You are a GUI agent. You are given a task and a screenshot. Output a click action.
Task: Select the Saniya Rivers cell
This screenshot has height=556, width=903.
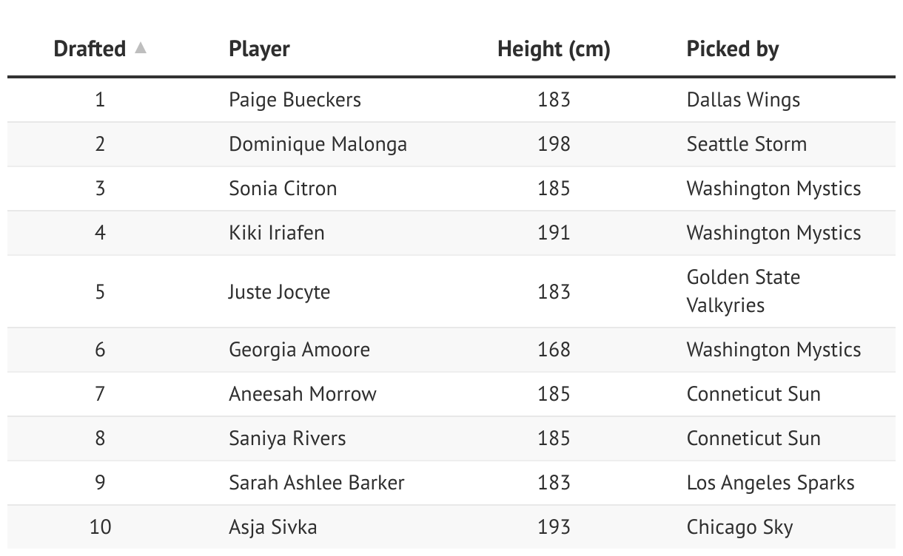click(x=287, y=438)
